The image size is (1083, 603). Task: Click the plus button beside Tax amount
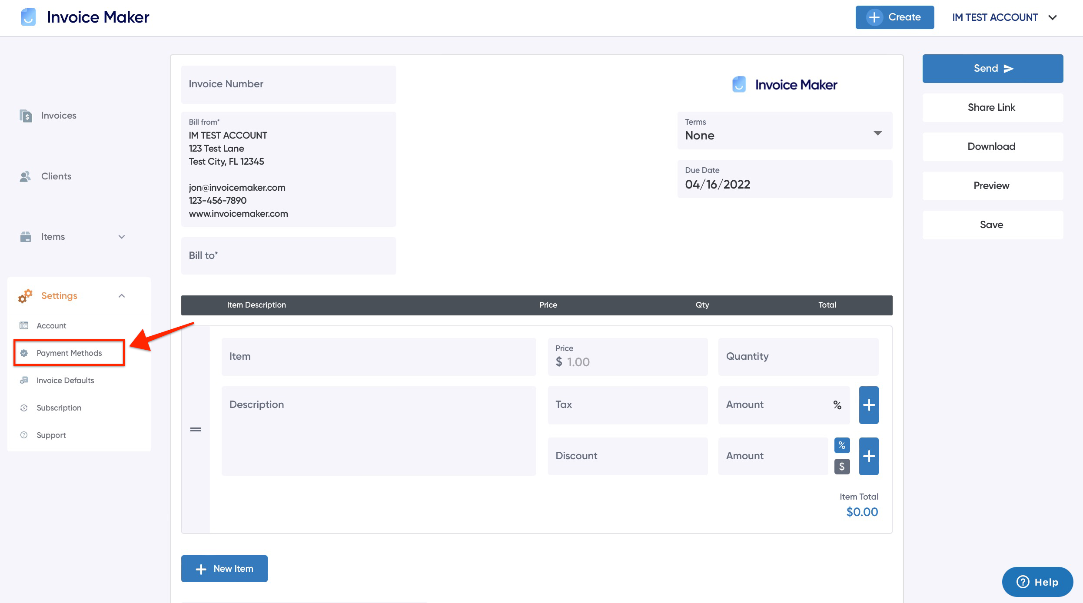pyautogui.click(x=868, y=405)
